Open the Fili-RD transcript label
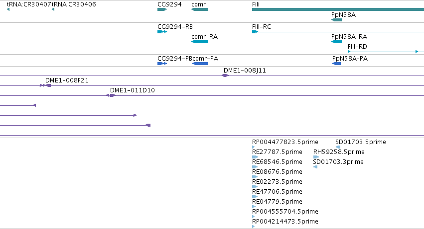The image size is (424, 229). point(357,47)
